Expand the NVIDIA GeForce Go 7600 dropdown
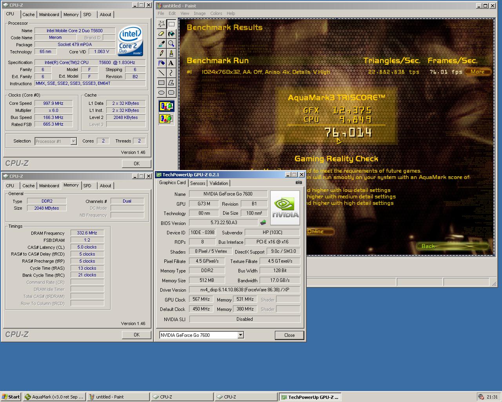 (241, 335)
